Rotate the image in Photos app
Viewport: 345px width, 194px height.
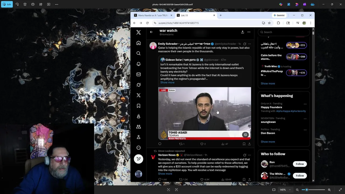tap(17, 4)
